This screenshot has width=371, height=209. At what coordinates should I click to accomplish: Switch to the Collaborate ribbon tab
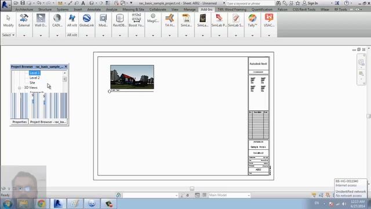158,9
